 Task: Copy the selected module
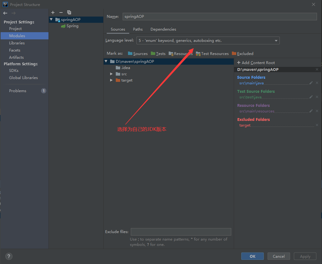69,12
